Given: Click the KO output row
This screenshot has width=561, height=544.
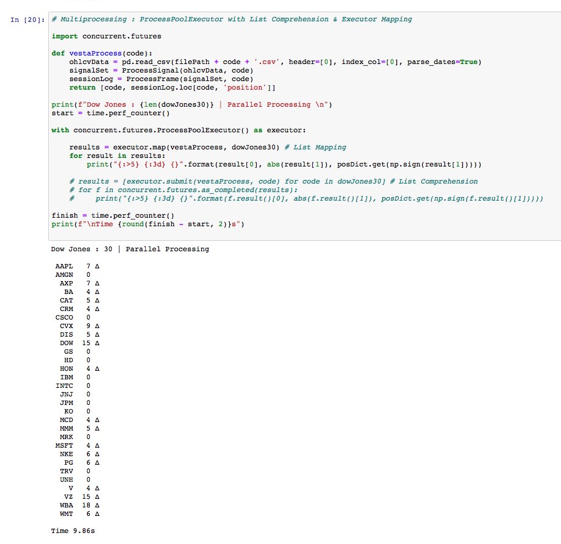Looking at the screenshot, I should pyautogui.click(x=77, y=412).
